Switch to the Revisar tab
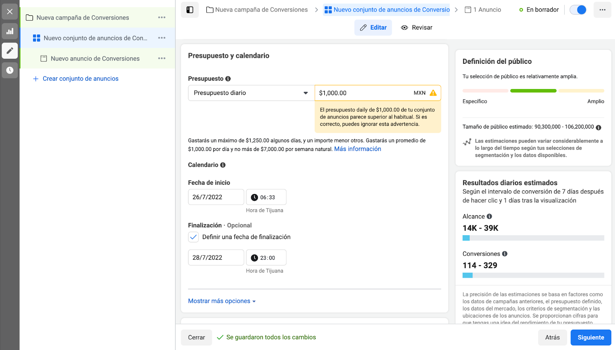This screenshot has height=350, width=615. point(417,28)
